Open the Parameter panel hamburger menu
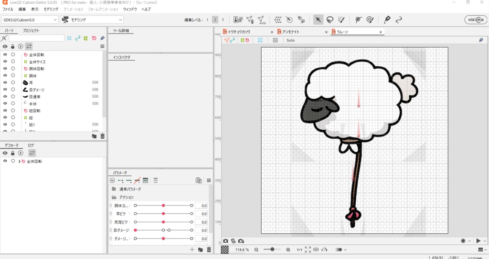 (209, 180)
